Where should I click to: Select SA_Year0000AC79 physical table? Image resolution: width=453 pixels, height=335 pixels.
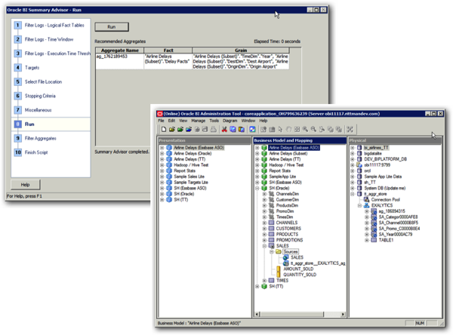pos(396,234)
